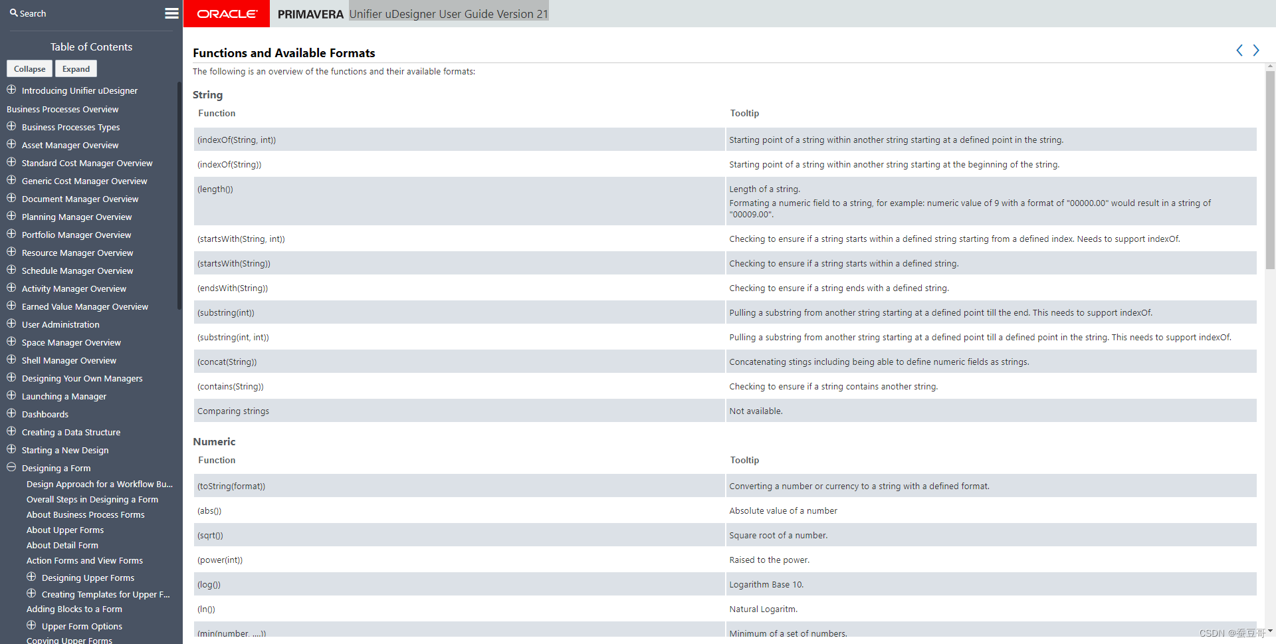The width and height of the screenshot is (1276, 644).
Task: Click the Functions and Available Formats heading
Action: tap(284, 53)
